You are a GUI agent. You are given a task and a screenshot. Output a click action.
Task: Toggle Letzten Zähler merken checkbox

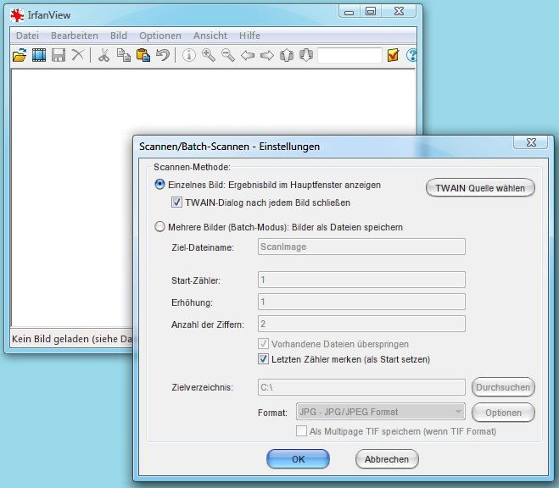coord(263,358)
